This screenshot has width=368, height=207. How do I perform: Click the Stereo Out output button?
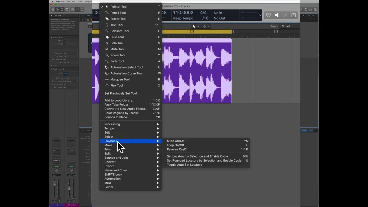click(57, 160)
